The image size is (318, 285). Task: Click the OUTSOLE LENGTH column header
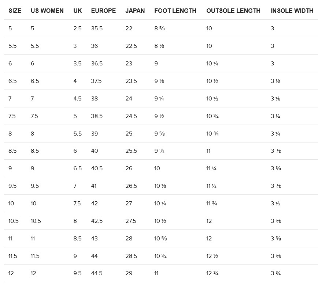tap(233, 11)
